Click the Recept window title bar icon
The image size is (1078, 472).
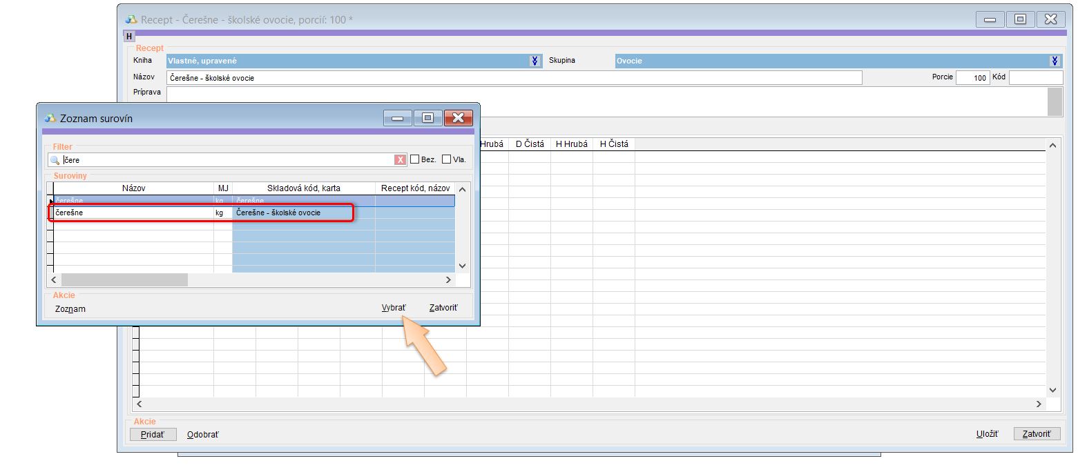coord(131,19)
